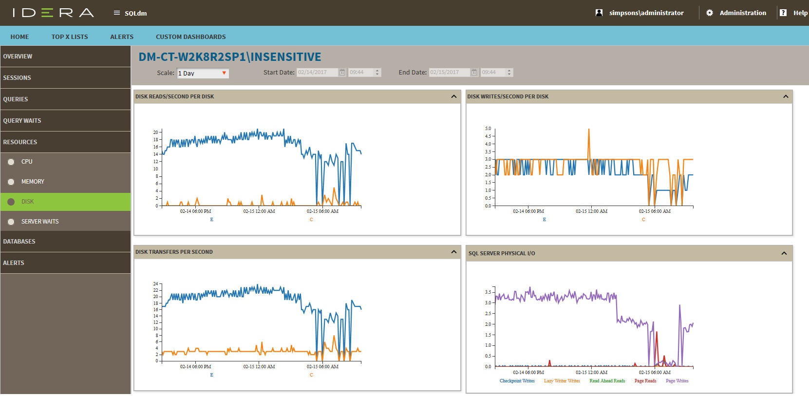Select the Memory resource option
Image resolution: width=809 pixels, height=396 pixels.
[x=33, y=182]
